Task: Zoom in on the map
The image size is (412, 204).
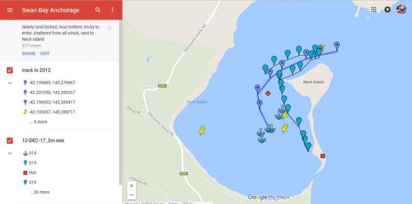Action: coord(132,186)
